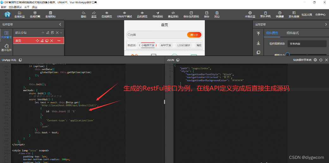Move component layer to bottom arrow icon
Viewport: 329px width, 163px height.
(x=259, y=43)
